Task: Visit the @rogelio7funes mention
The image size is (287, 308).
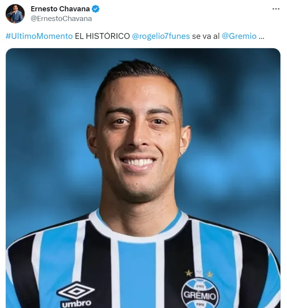Action: (161, 36)
